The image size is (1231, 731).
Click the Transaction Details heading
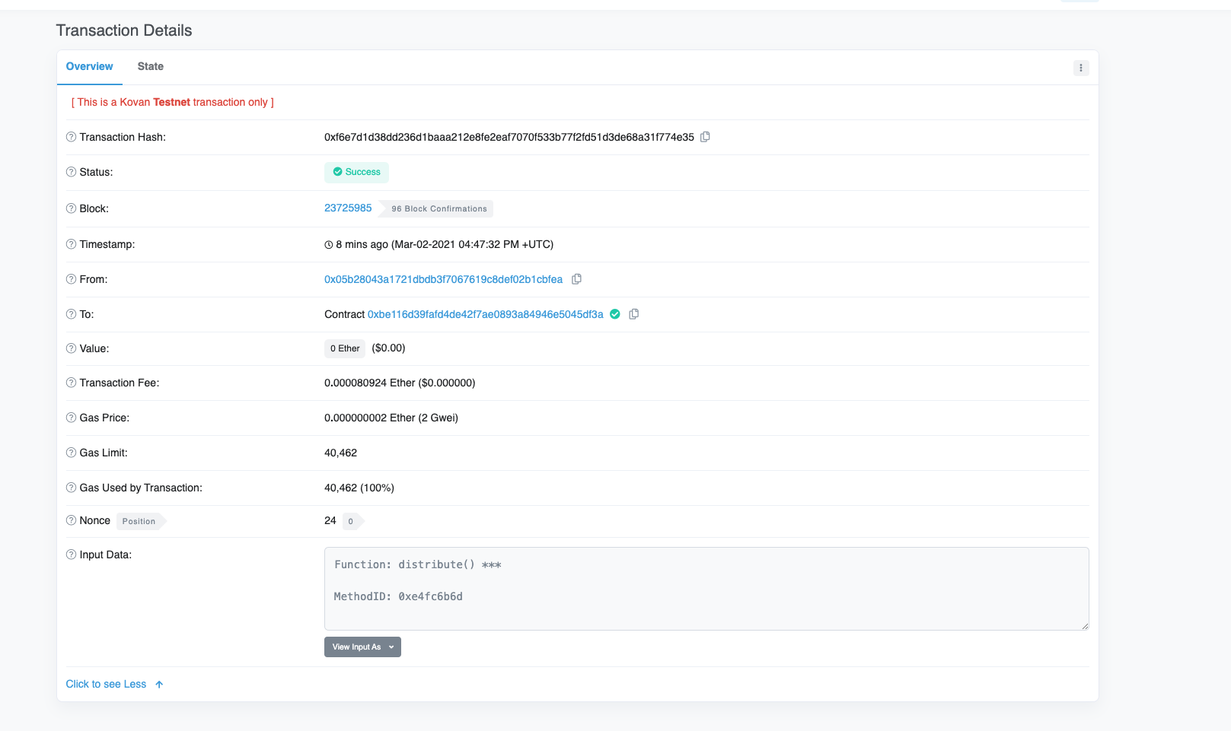click(124, 30)
